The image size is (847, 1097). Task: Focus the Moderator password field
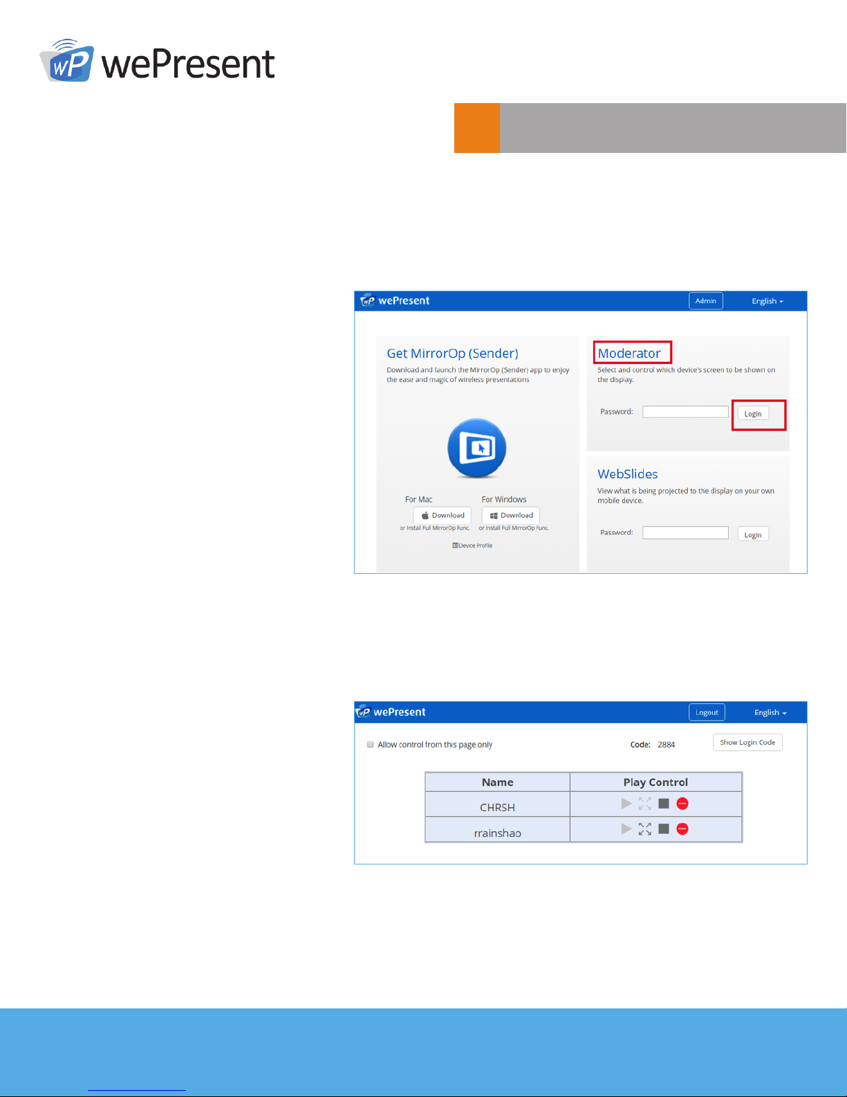tap(685, 412)
